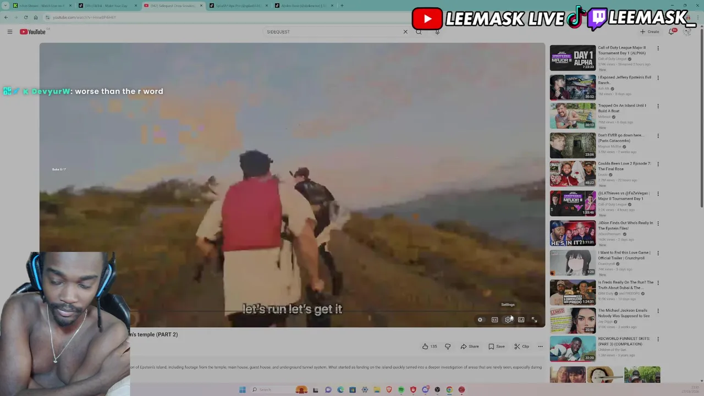Viewport: 704px width, 396px height.
Task: Open RDCWORLD Funniest Skits thumbnail
Action: (x=573, y=349)
